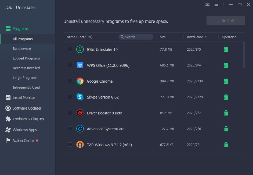Open the toolbox briefcase icon in the title bar
The image size is (253, 175).
(207, 5)
